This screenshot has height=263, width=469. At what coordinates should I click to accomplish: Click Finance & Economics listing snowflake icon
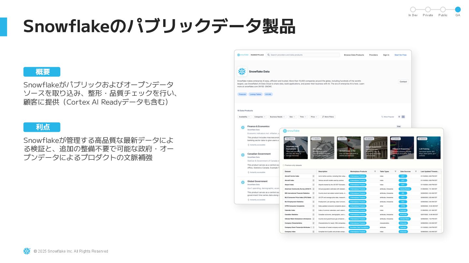[x=243, y=127]
